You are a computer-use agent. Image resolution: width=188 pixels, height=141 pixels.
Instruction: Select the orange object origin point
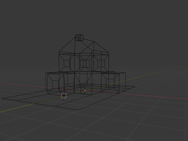click(85, 90)
